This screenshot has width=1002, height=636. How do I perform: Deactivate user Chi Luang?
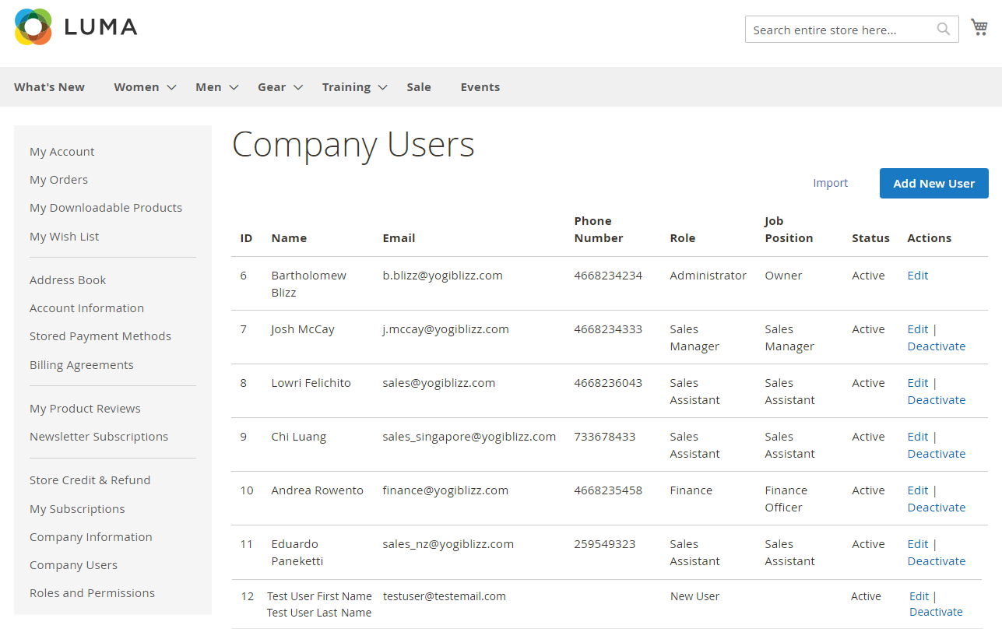[937, 454]
